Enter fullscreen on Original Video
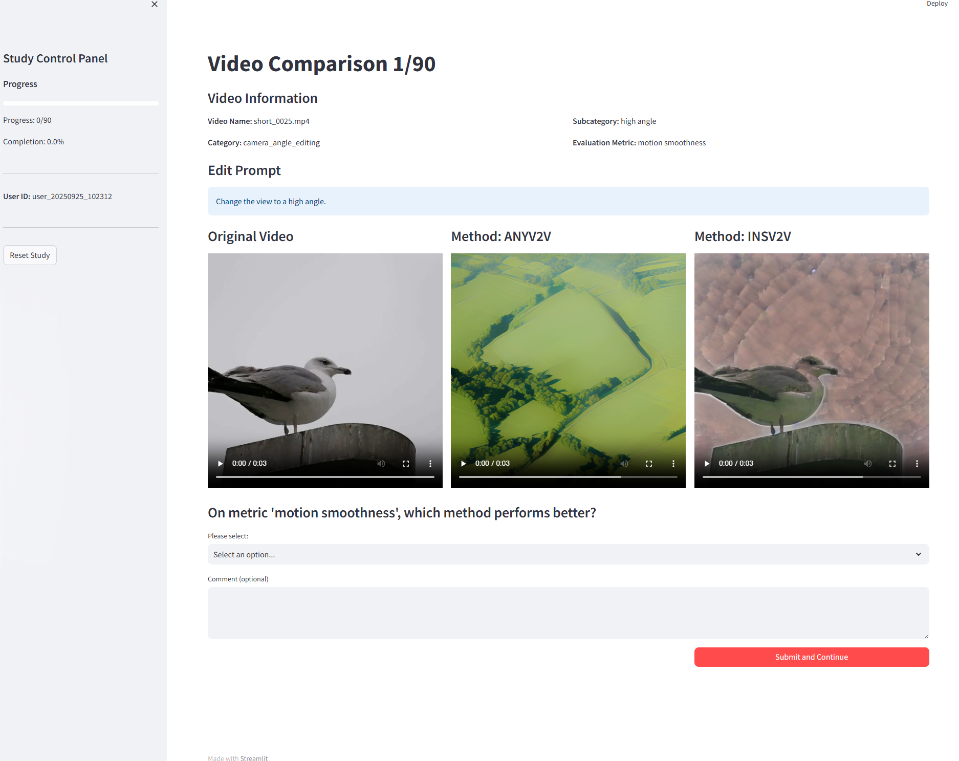Screen dimensions: 959x761 pyautogui.click(x=406, y=464)
